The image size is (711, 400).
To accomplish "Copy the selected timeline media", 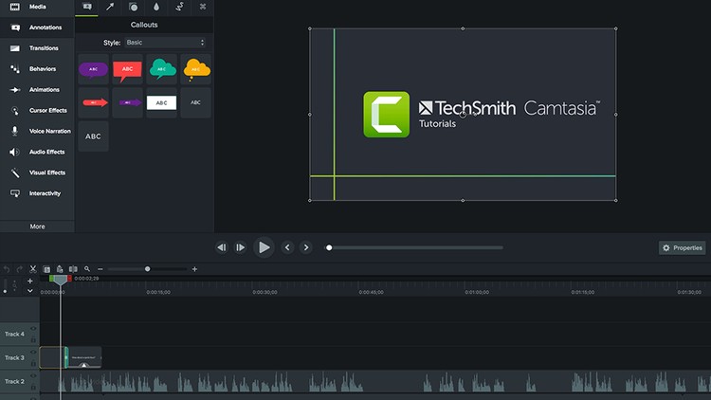I will pos(46,269).
